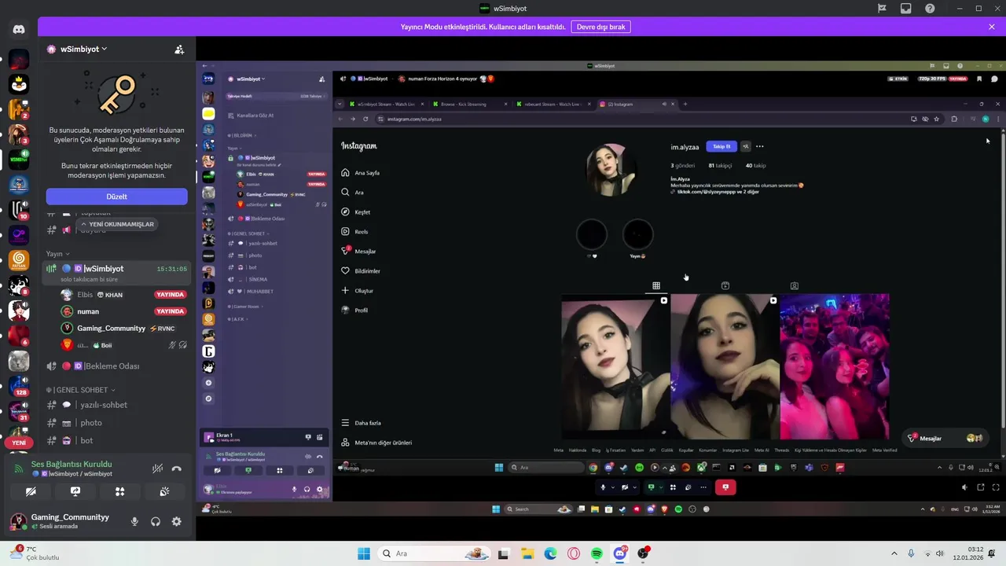Open user settings gear icon
The height and width of the screenshot is (566, 1006).
pyautogui.click(x=176, y=521)
